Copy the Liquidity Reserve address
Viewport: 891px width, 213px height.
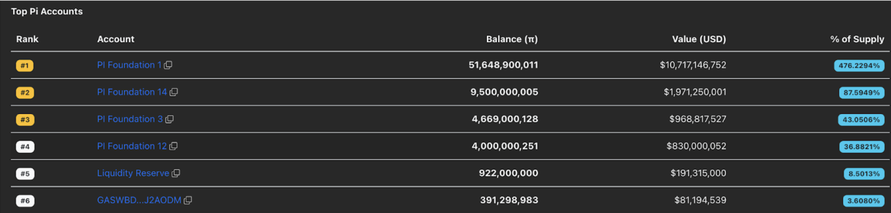(x=177, y=173)
